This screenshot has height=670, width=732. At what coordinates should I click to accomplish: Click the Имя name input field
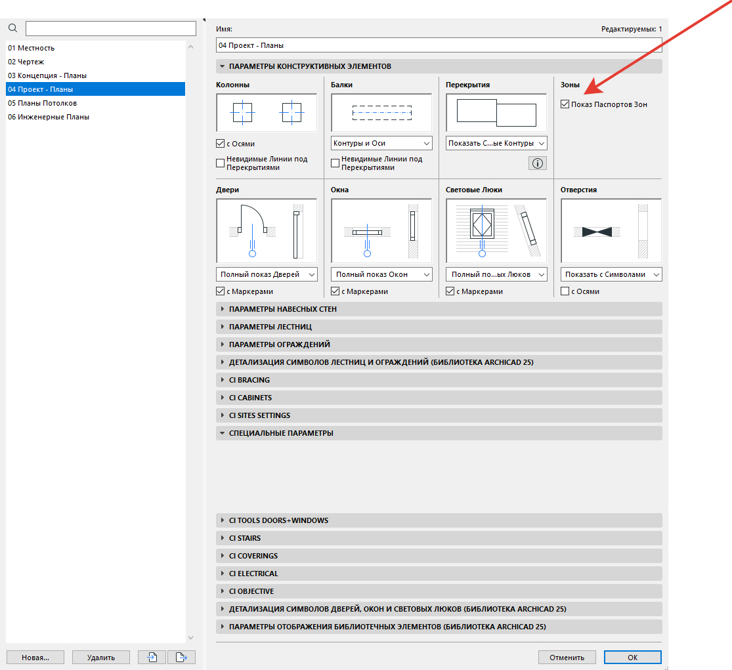click(x=439, y=45)
